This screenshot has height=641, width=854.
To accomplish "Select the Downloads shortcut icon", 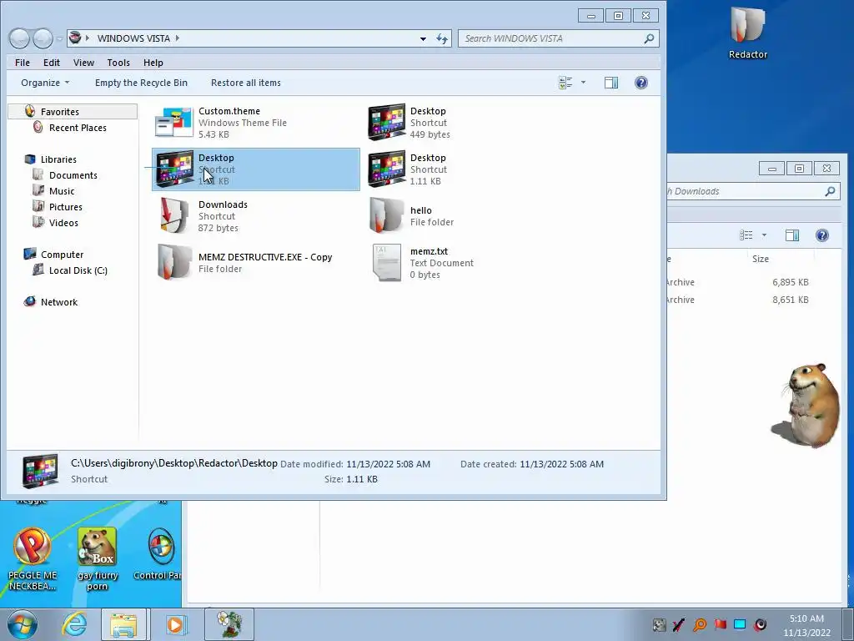I will pos(173,216).
